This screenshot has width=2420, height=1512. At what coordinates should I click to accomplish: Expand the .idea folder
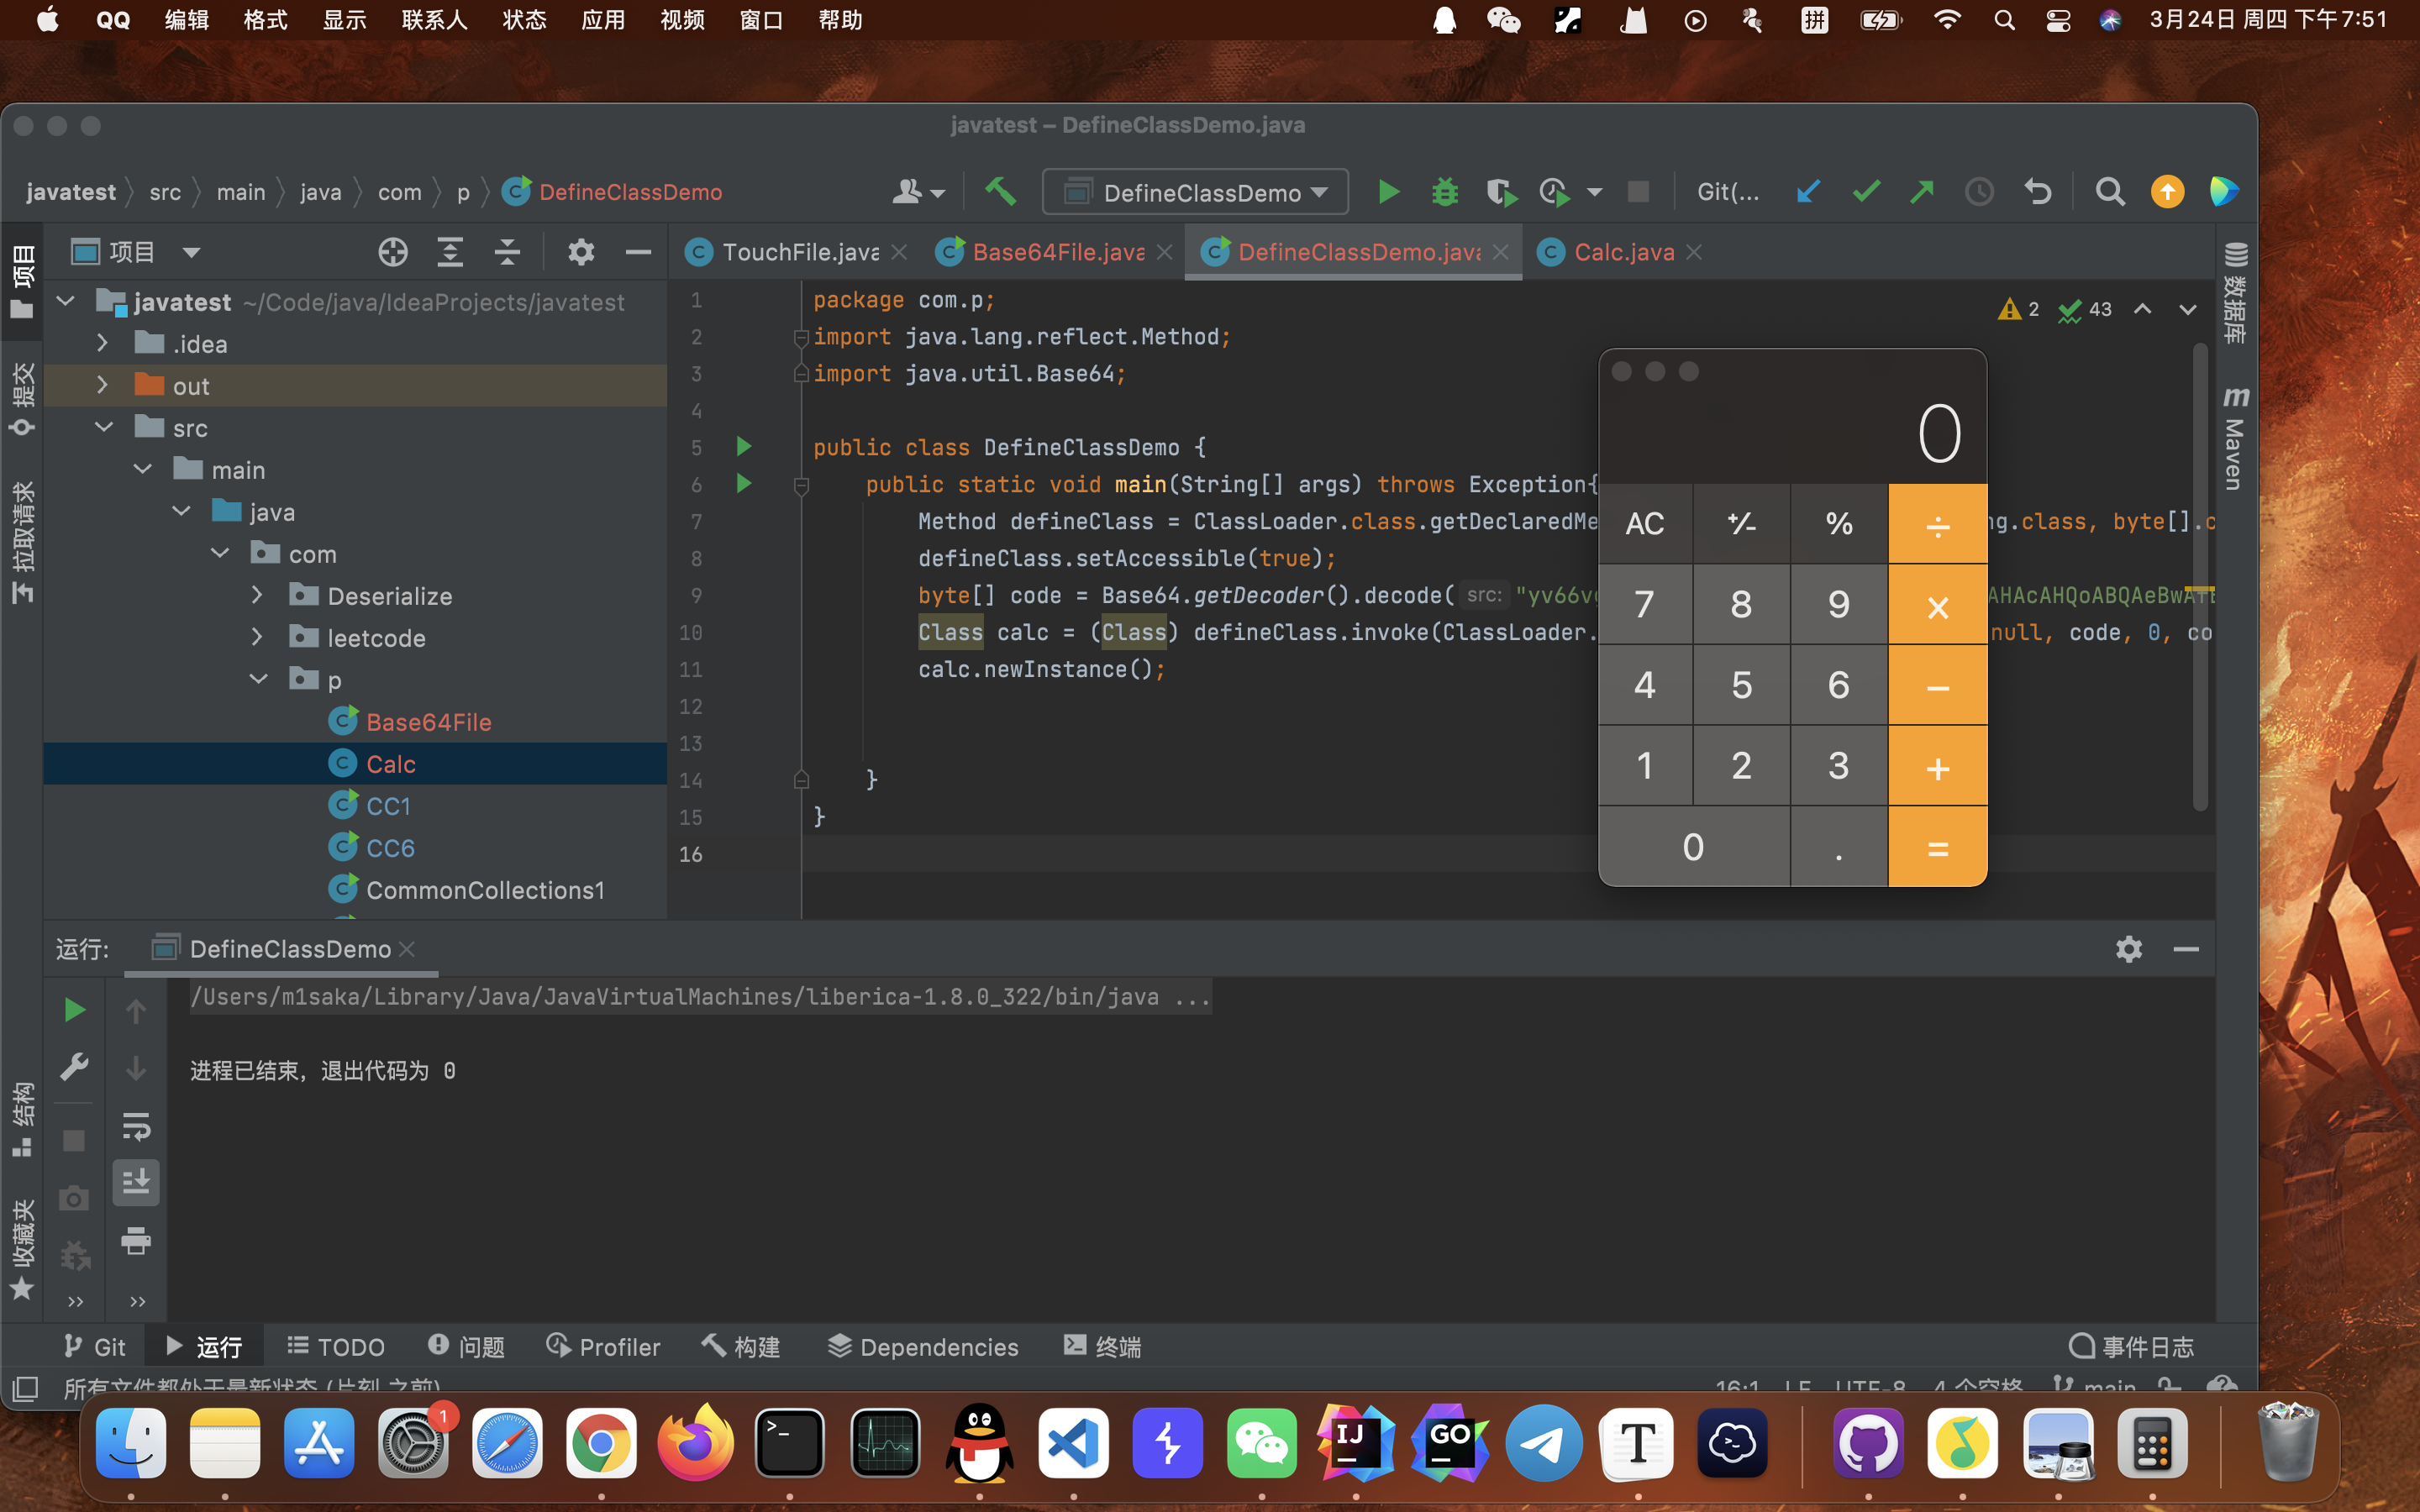coord(102,343)
